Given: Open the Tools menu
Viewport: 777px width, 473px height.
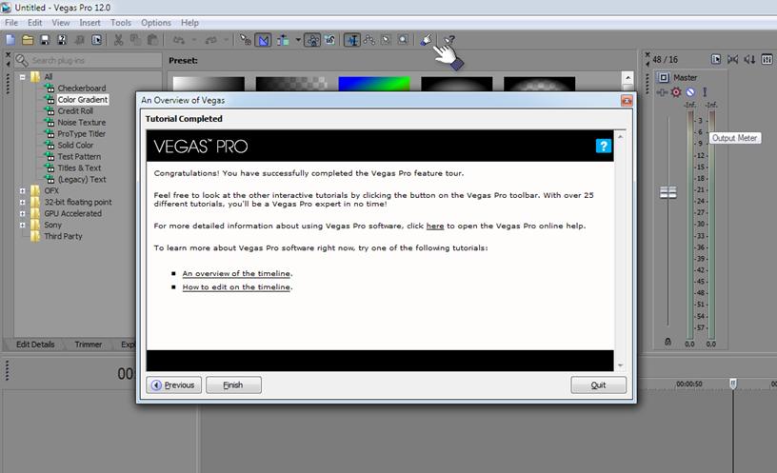Looking at the screenshot, I should (x=121, y=23).
